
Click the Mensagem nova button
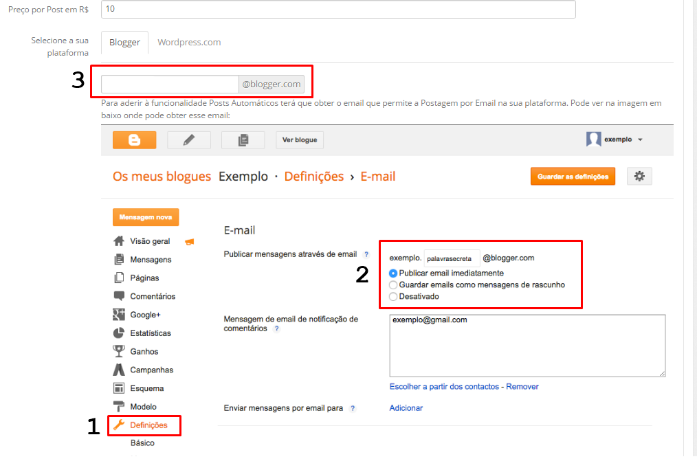coord(145,217)
